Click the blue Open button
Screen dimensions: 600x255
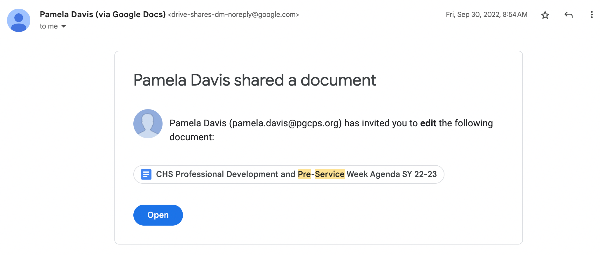point(158,215)
